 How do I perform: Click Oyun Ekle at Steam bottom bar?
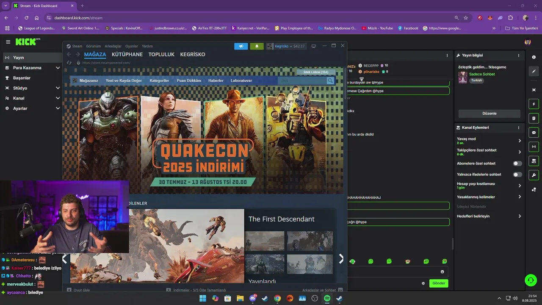point(79,290)
